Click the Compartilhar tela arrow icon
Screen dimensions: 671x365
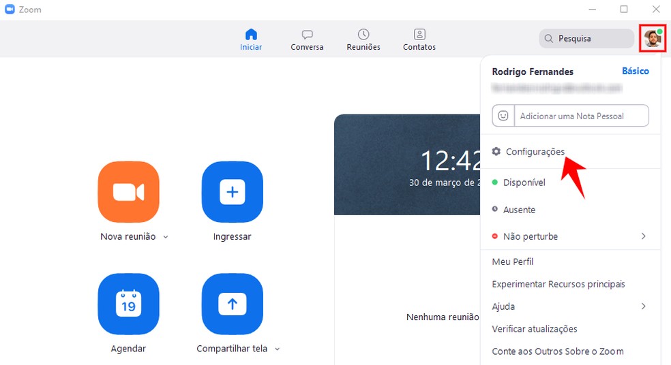(x=233, y=304)
